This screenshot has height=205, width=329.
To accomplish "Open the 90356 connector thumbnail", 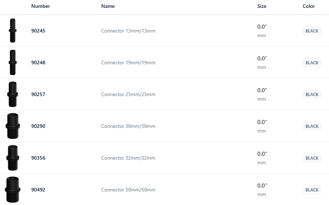I will [x=13, y=158].
